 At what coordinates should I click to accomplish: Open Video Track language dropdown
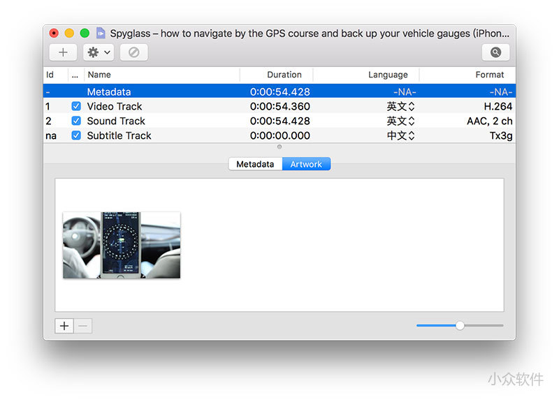tap(401, 107)
